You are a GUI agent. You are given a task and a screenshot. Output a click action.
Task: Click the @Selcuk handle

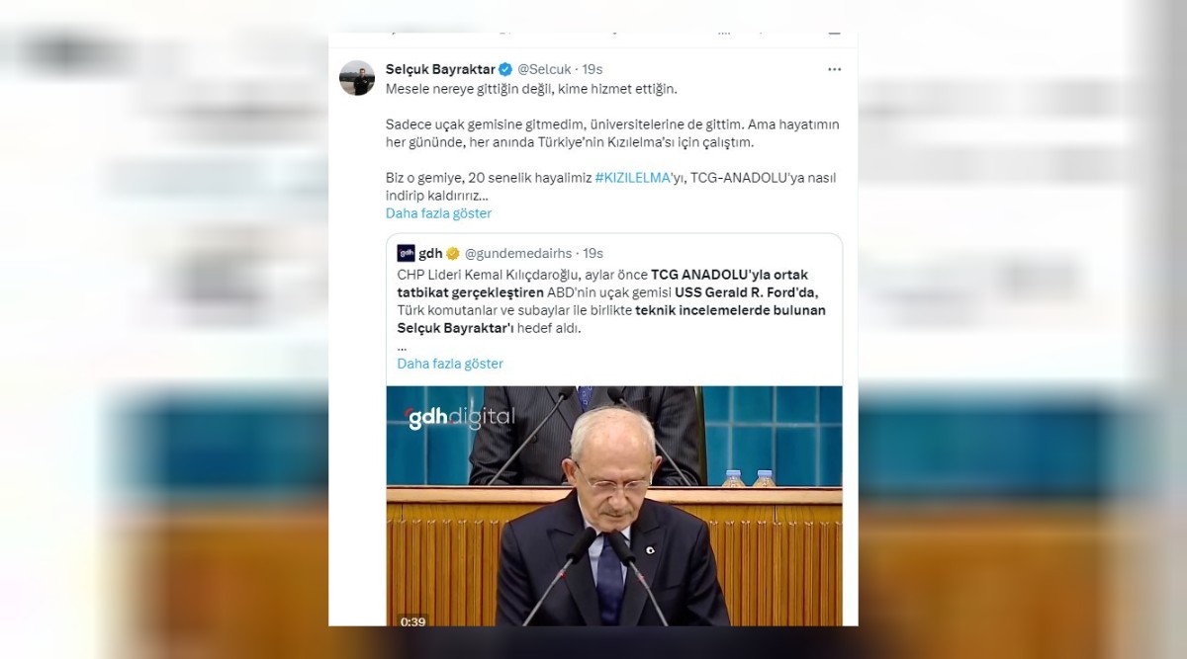544,69
